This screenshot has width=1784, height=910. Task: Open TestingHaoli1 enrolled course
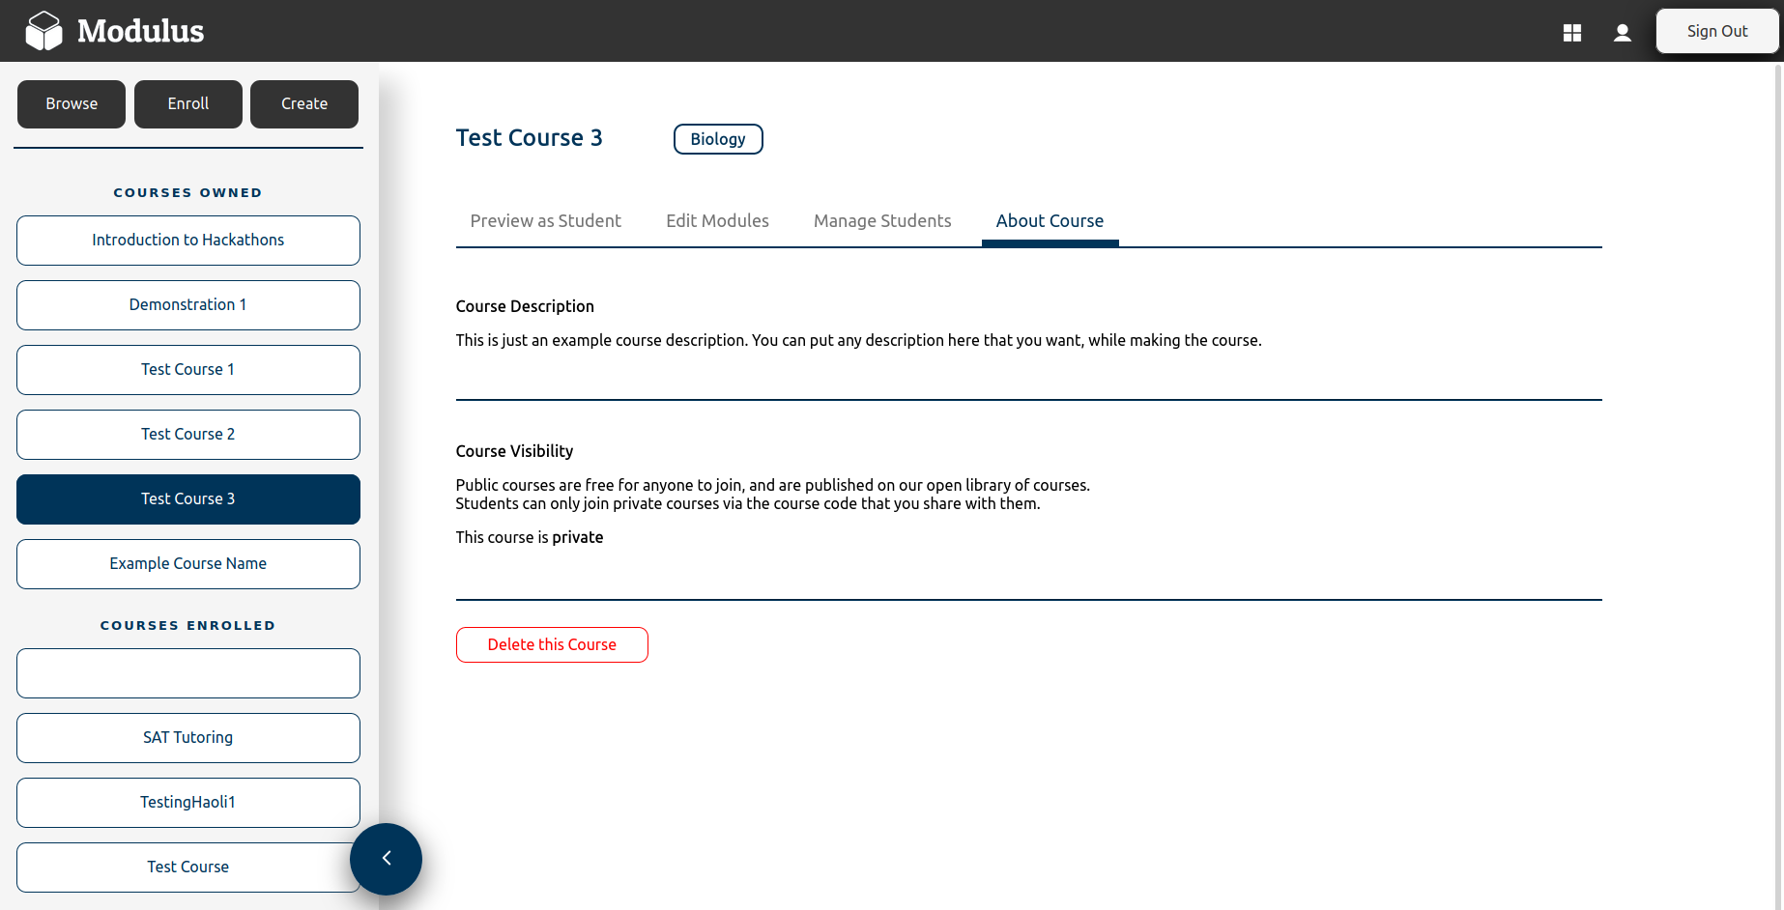(188, 803)
